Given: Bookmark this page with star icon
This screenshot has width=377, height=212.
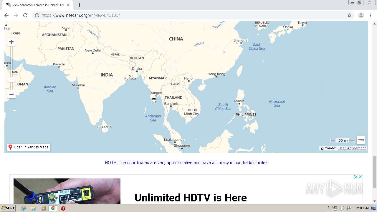Looking at the screenshot, I should 349,15.
